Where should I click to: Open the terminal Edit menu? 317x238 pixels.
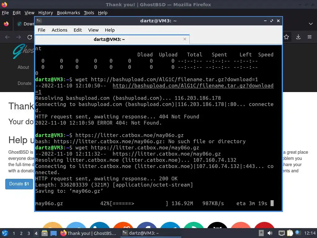click(78, 30)
